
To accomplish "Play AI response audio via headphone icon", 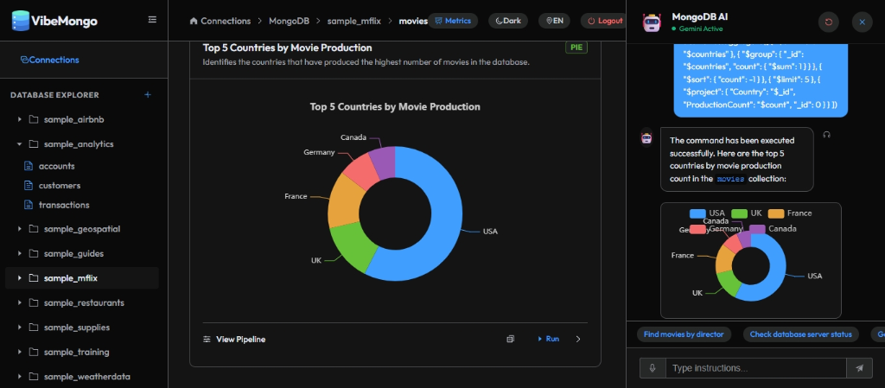I will pyautogui.click(x=827, y=135).
